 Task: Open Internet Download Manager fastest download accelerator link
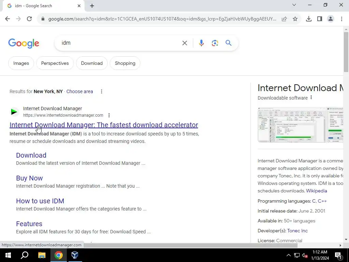click(104, 125)
